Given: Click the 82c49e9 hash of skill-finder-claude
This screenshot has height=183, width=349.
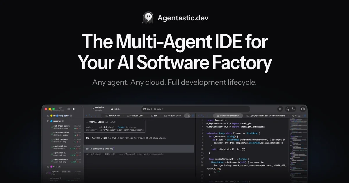Looking at the screenshot, I should (77, 126).
